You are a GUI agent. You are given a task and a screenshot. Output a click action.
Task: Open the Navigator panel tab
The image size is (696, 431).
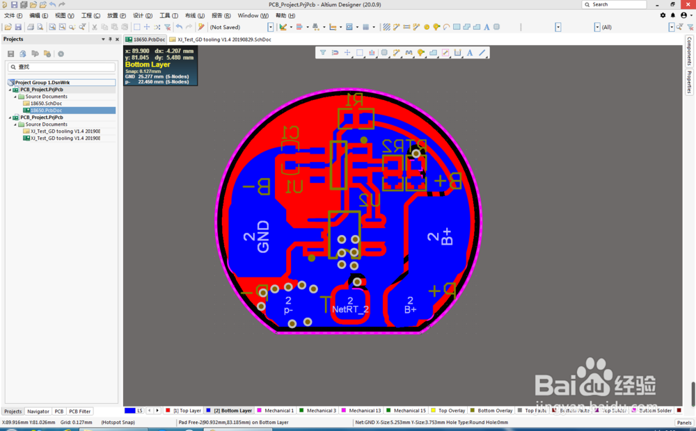coord(38,412)
